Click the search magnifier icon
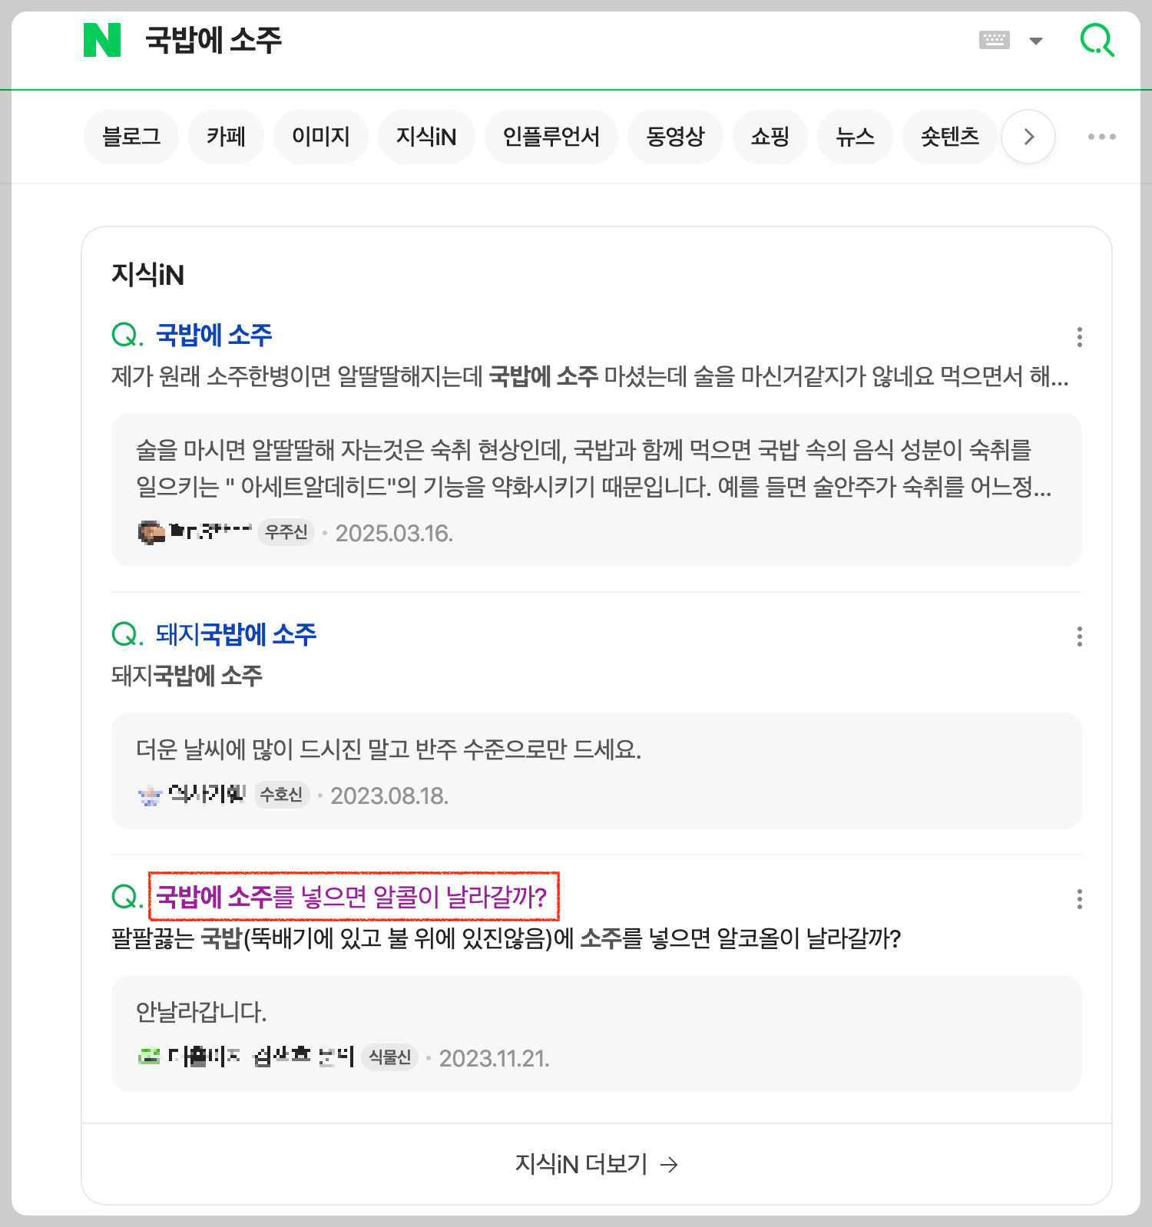 (1097, 41)
